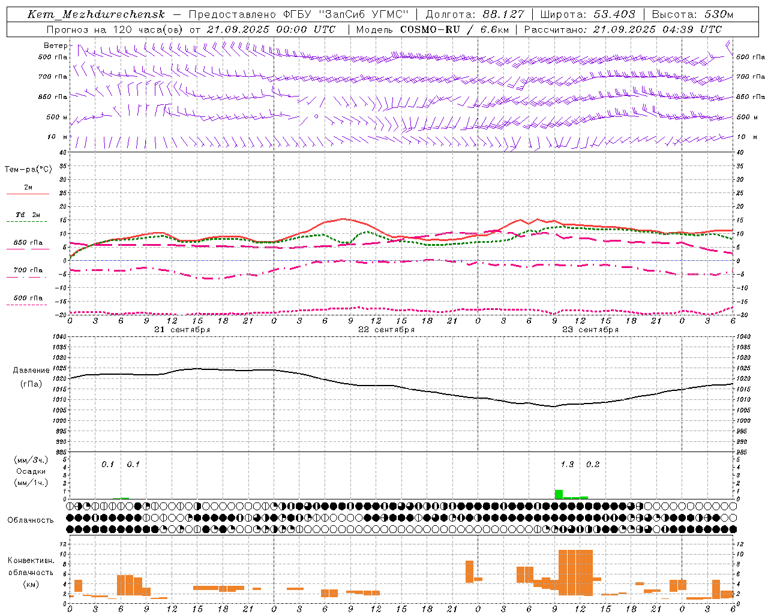Click the (гПа) unit under Давление
Viewport: 768px width, 614px height.
coord(31,384)
